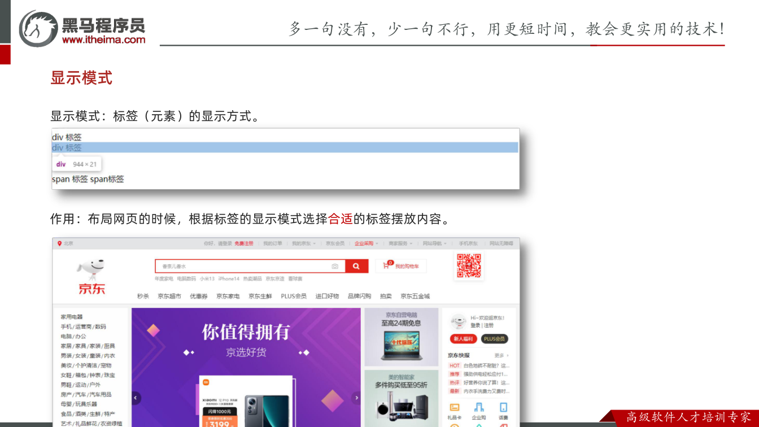Open the 秒杀 nav item

pyautogui.click(x=143, y=296)
